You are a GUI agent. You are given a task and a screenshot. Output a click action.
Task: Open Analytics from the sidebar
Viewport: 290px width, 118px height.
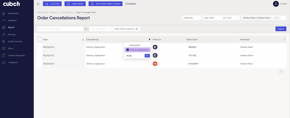coord(12,20)
